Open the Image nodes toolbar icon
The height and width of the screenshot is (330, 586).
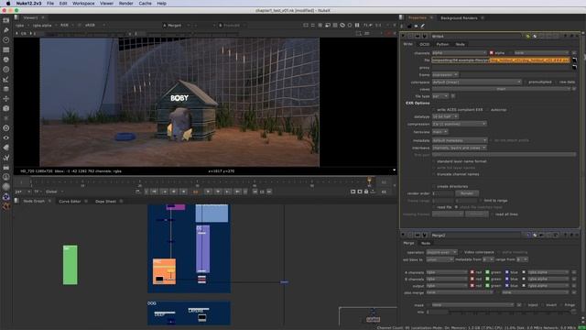pos(6,20)
